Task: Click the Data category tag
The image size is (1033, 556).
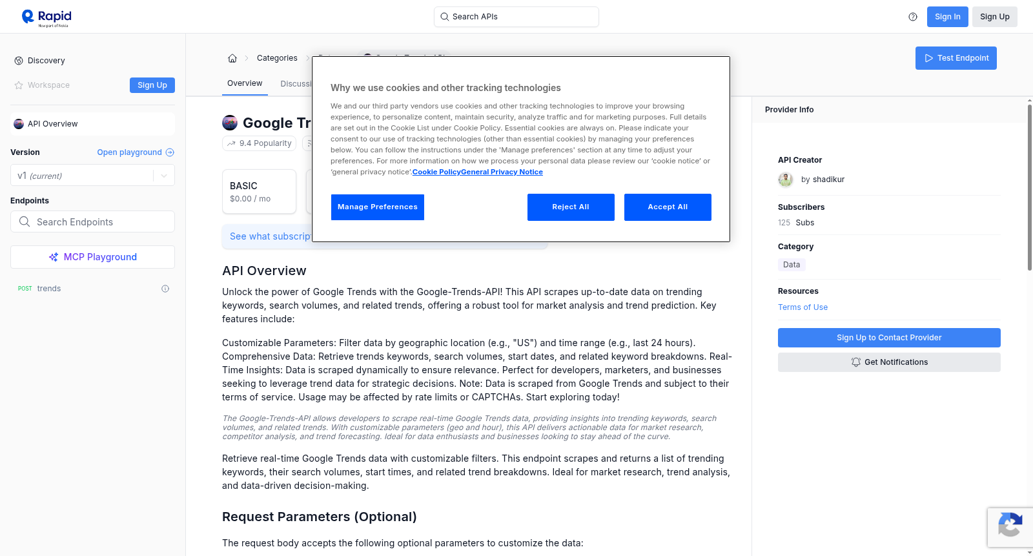Action: click(x=792, y=265)
